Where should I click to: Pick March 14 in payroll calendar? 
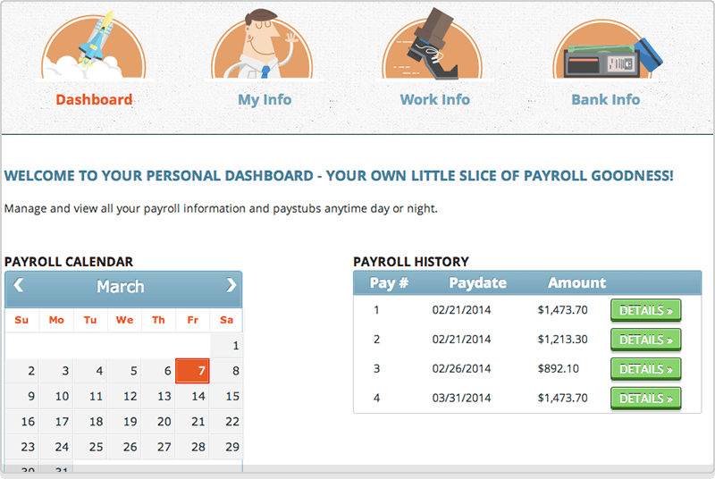click(x=192, y=396)
